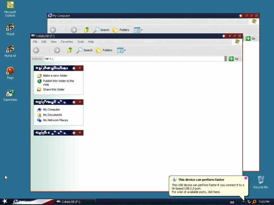Select the Mypal desktop icon
This screenshot has height=205, width=274.
[x=10, y=29]
